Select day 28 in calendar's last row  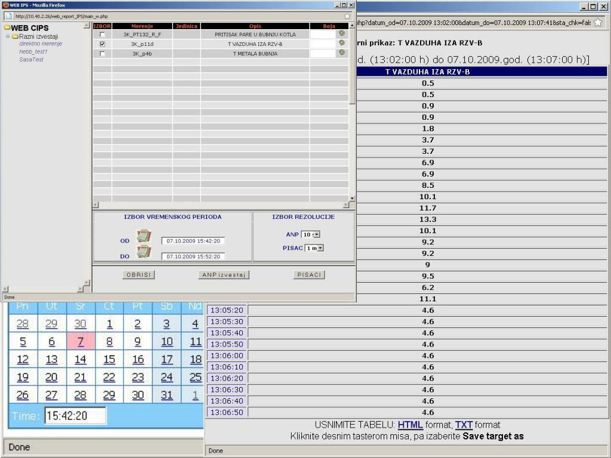coord(81,395)
